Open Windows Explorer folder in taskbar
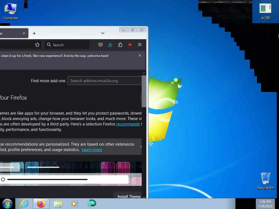 point(58,204)
